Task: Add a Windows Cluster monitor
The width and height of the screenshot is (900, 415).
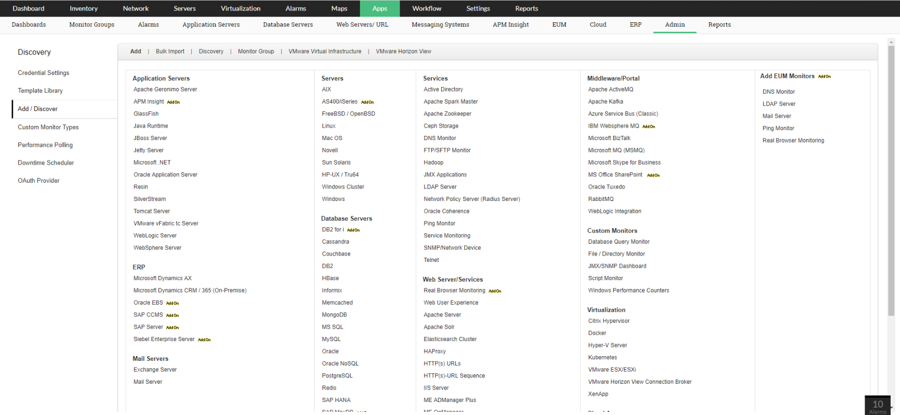Action: (x=343, y=187)
